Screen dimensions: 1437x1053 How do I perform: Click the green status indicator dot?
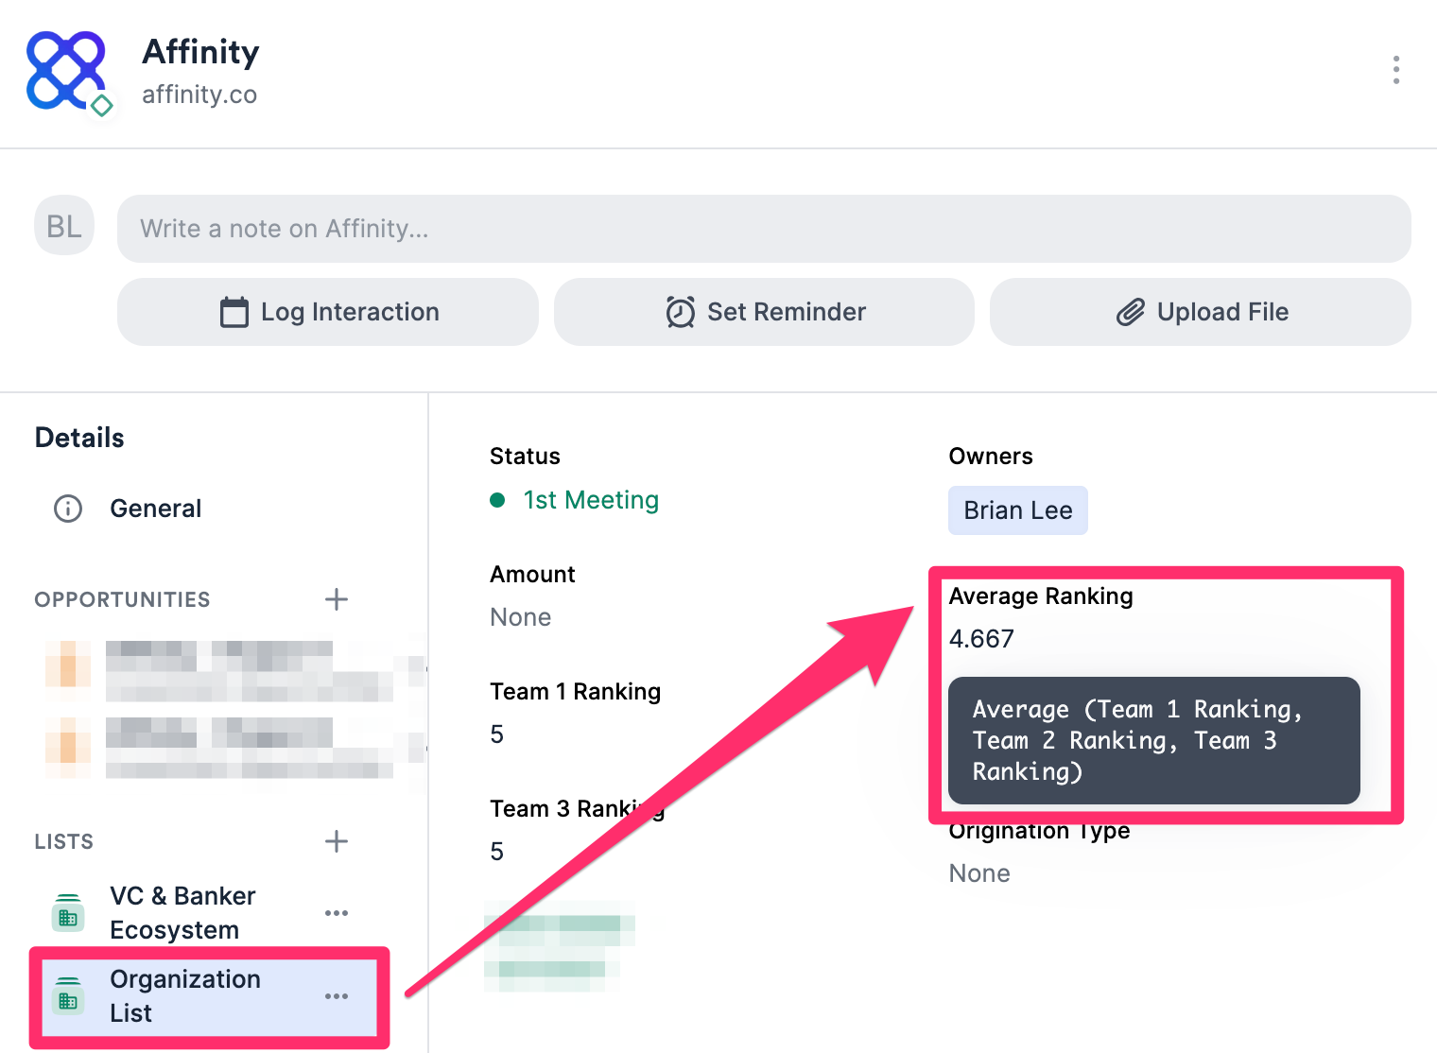(498, 500)
